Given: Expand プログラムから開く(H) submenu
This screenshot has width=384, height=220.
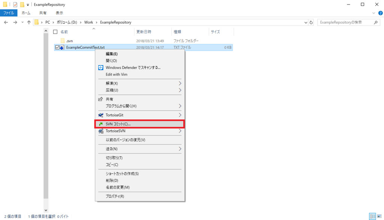Looking at the screenshot, I should click(139, 106).
